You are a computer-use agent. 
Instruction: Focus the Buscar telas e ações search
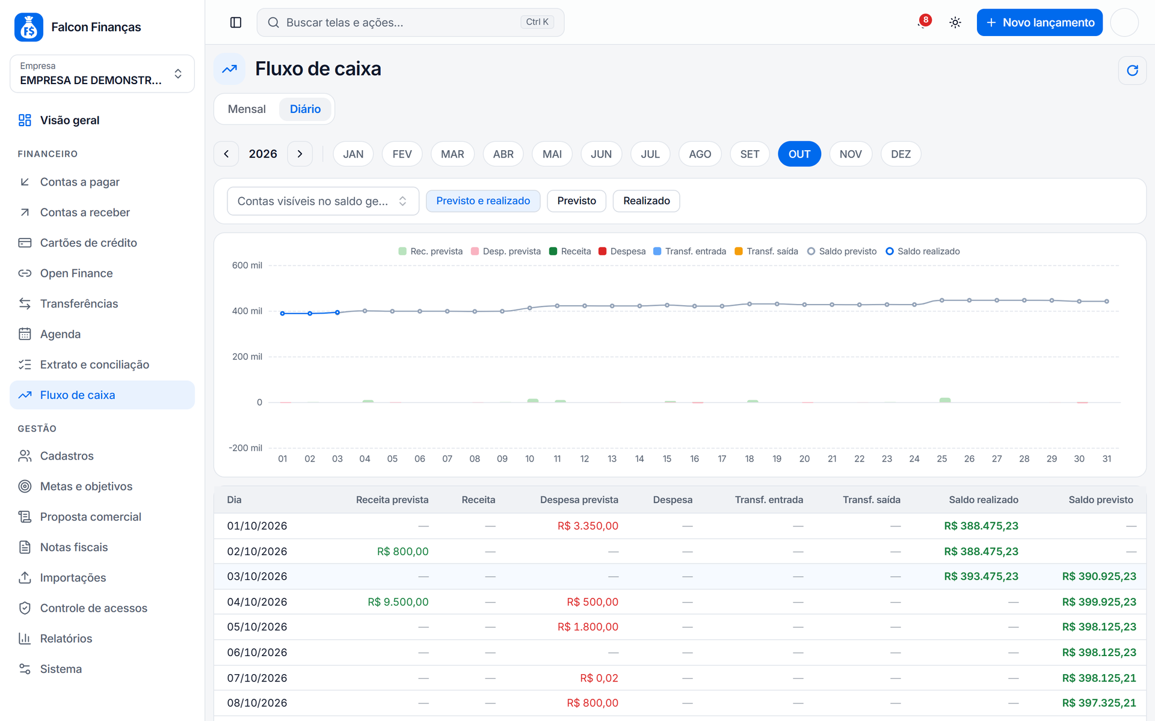[410, 22]
